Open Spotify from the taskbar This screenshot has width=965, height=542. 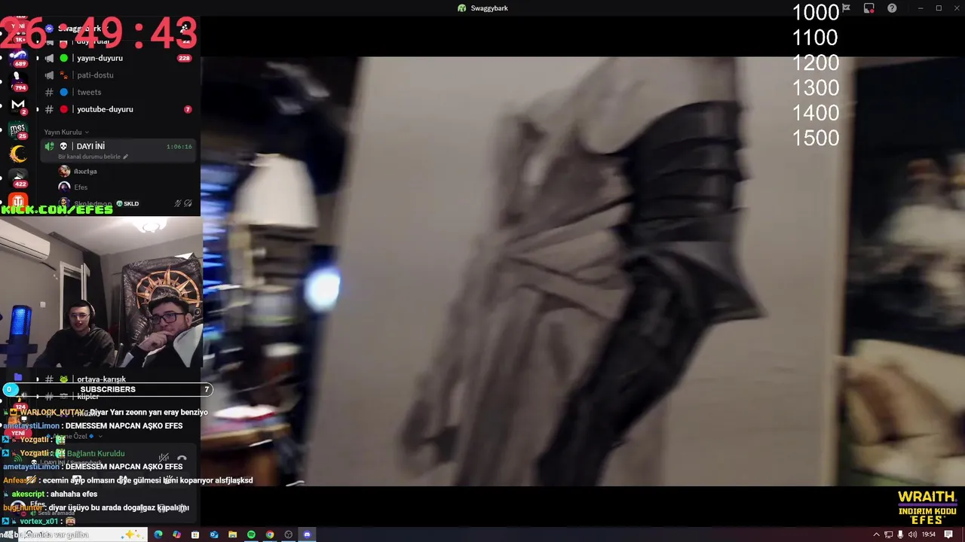click(x=251, y=534)
